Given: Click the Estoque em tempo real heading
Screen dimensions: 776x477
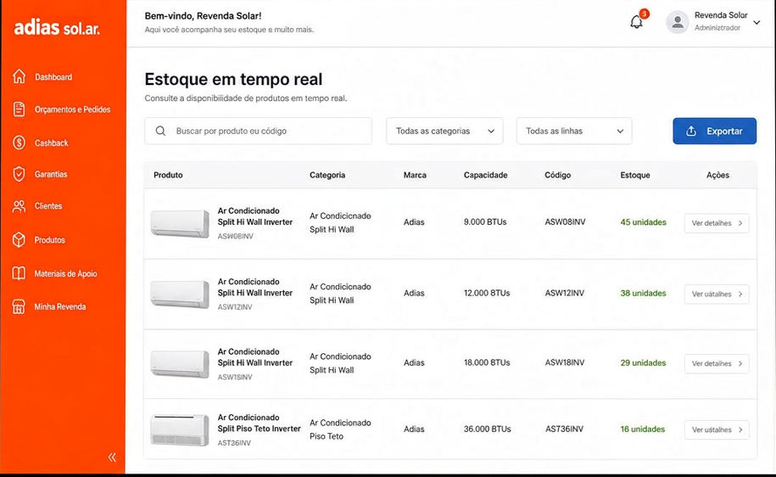Looking at the screenshot, I should [x=233, y=79].
